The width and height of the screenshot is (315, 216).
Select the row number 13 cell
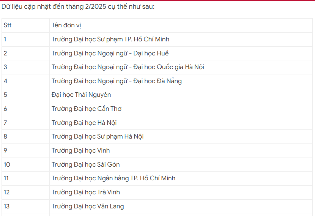point(7,207)
